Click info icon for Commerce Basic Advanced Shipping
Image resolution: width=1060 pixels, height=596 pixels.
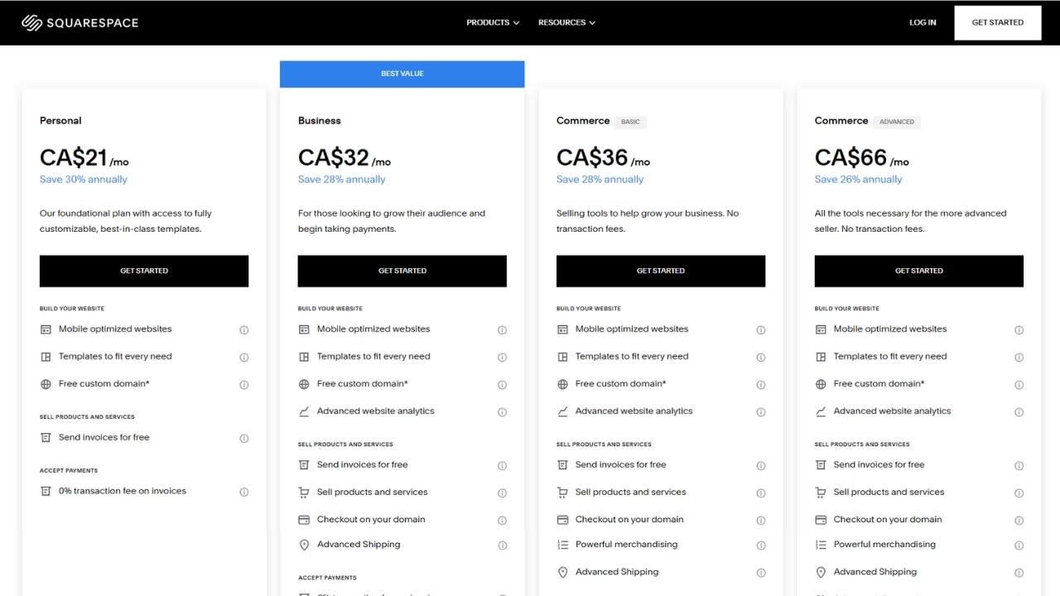point(760,573)
